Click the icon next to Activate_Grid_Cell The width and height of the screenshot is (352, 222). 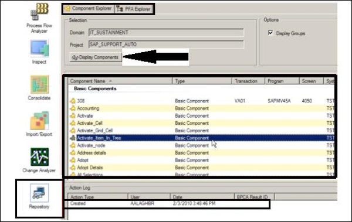73,131
